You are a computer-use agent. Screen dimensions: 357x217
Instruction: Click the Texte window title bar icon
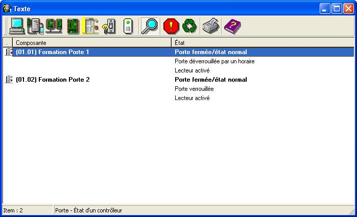click(7, 9)
